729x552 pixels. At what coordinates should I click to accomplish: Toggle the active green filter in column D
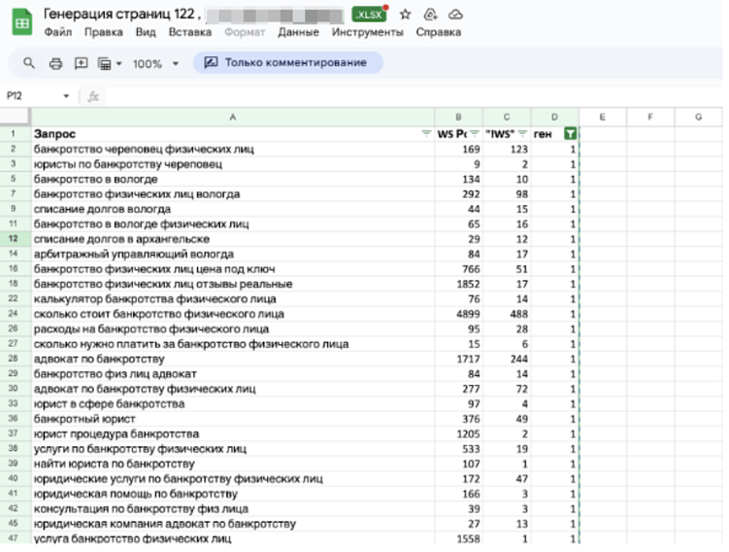tap(571, 133)
